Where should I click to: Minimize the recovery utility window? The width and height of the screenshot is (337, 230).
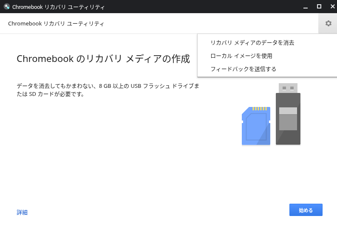click(x=305, y=7)
